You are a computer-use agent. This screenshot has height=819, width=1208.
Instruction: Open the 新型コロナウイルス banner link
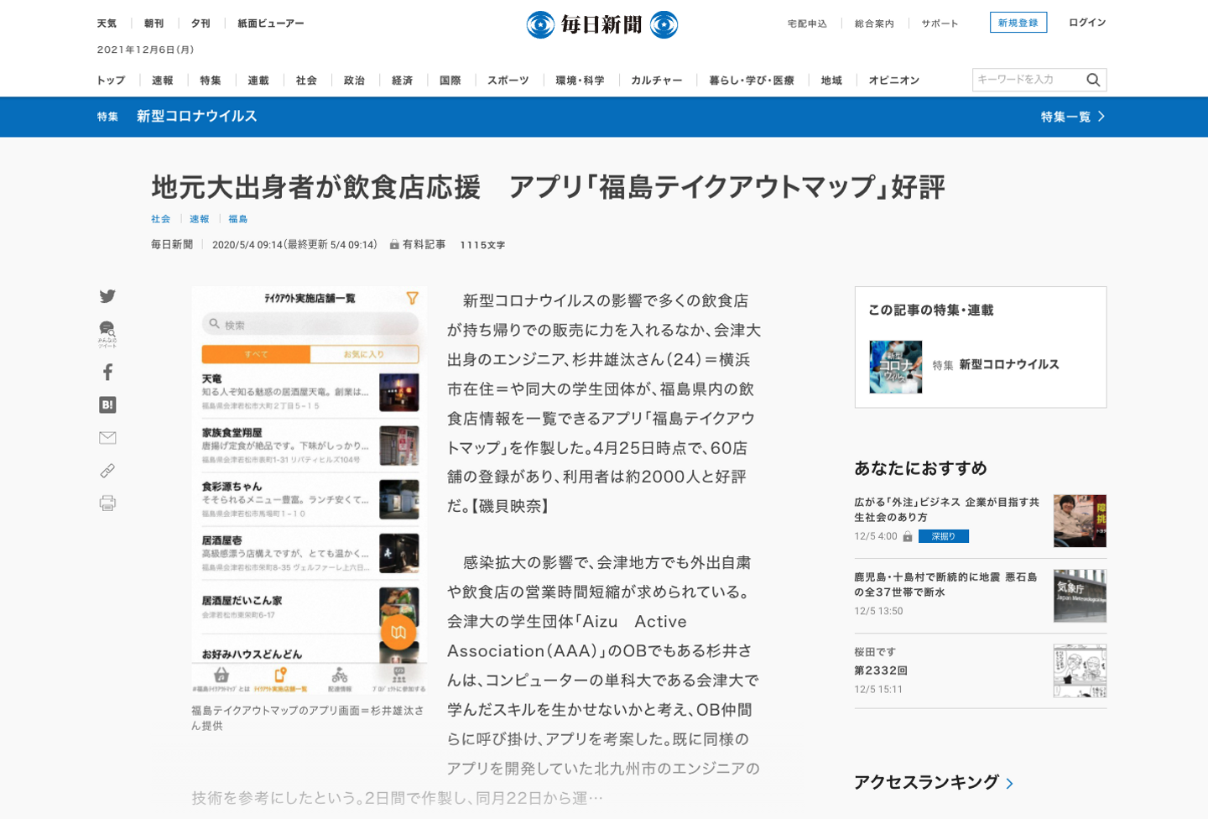tap(196, 117)
